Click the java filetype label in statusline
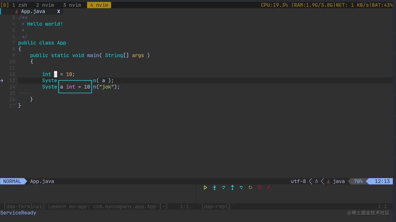396x222 pixels. [x=339, y=181]
